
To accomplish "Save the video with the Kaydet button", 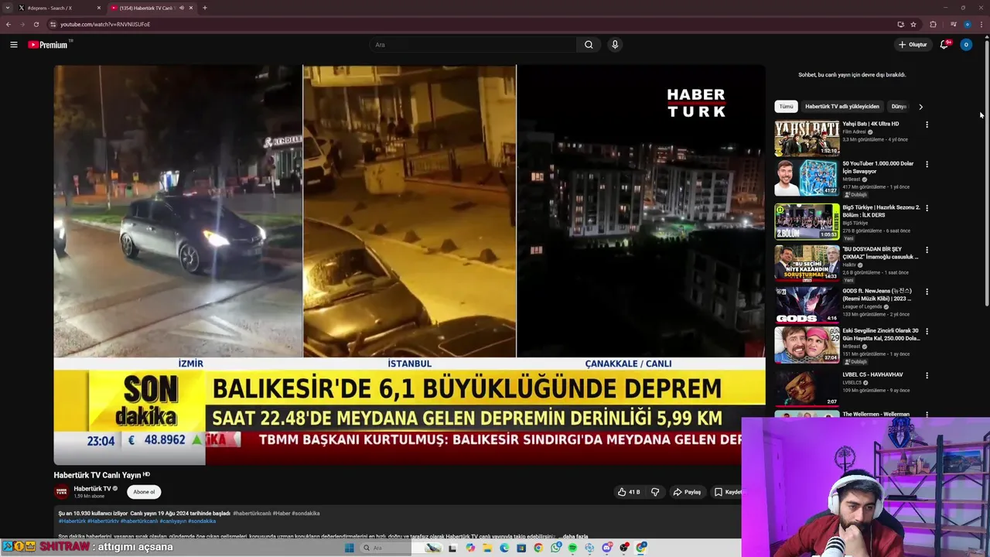I will point(727,492).
